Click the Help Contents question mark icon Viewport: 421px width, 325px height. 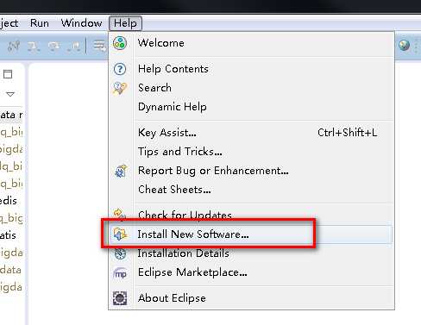tap(120, 69)
